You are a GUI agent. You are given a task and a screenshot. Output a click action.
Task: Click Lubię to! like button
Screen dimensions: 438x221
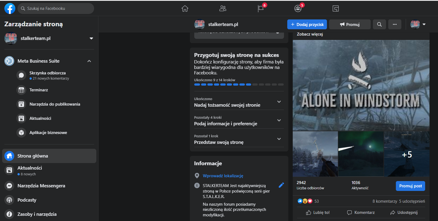click(x=318, y=213)
